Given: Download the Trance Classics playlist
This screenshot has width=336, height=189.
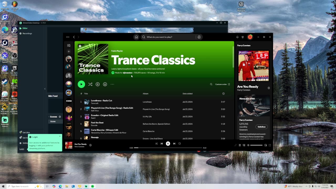Looking at the screenshot, I should coord(105,84).
